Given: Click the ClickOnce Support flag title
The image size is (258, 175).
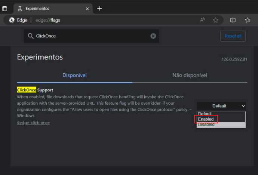Looking at the screenshot, I should click(x=35, y=90).
